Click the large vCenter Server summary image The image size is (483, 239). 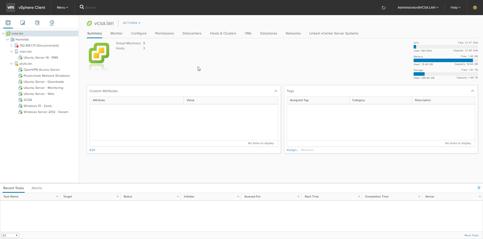99,53
